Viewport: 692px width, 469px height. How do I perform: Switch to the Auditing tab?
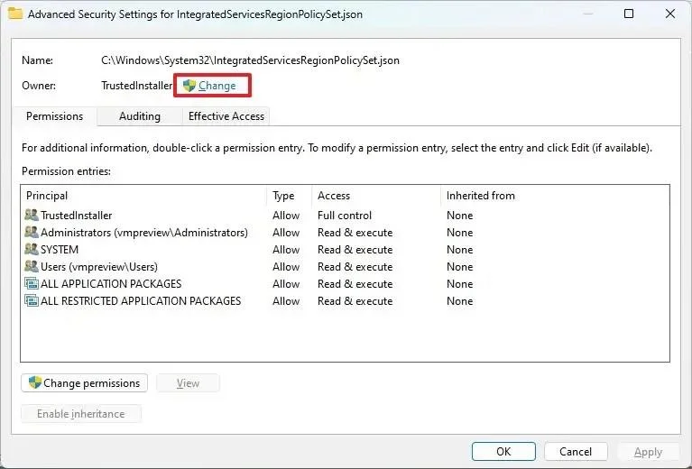pyautogui.click(x=140, y=116)
